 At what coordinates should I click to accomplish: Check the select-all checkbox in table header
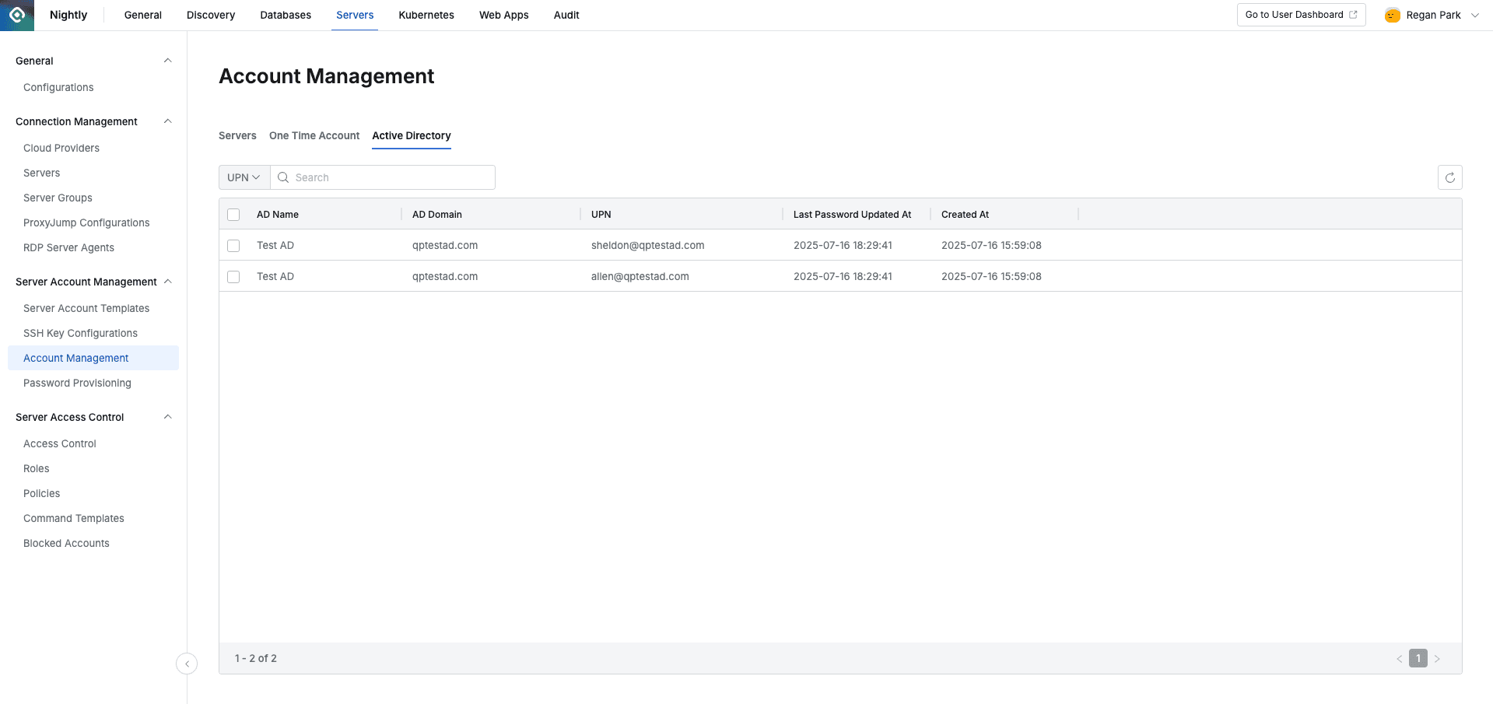(x=233, y=214)
